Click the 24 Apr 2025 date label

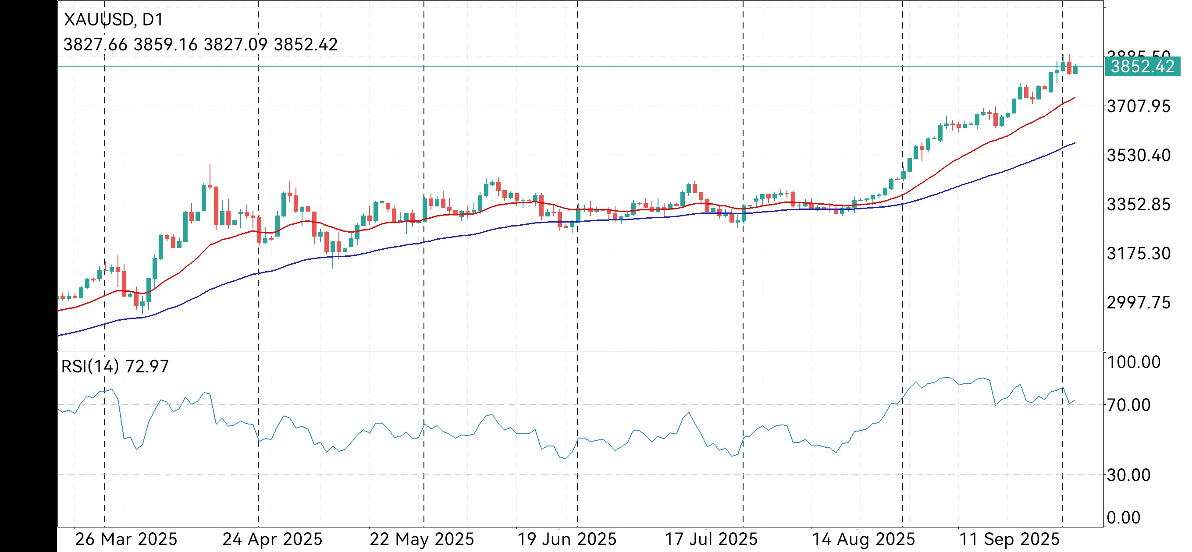[x=272, y=539]
